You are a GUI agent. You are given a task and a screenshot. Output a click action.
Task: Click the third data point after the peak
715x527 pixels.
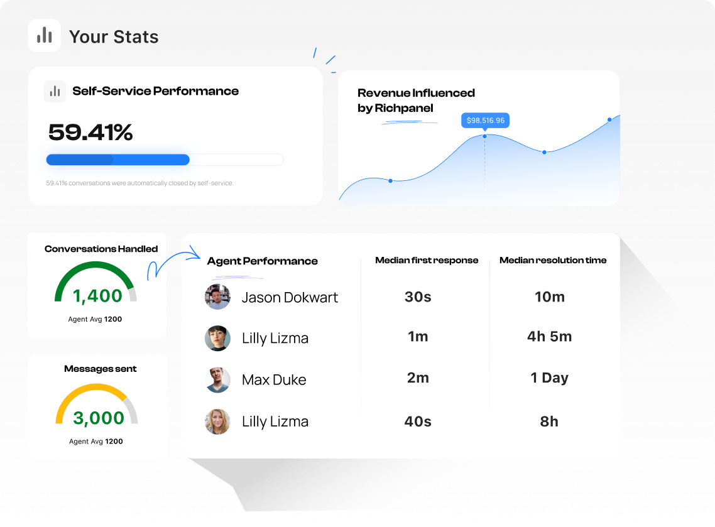coord(544,152)
